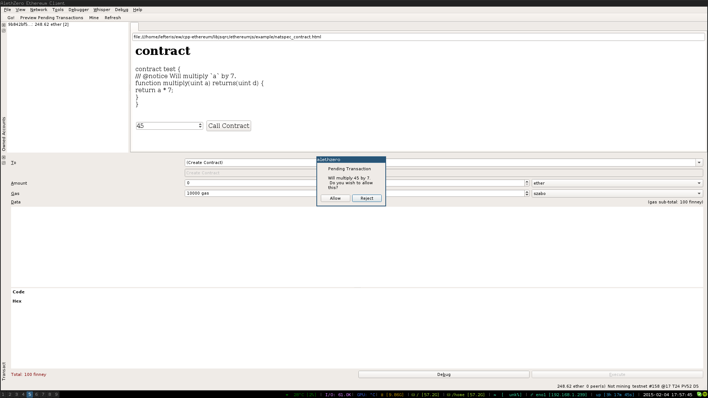This screenshot has width=708, height=398.
Task: Click the Code label in code pane
Action: tap(18, 292)
